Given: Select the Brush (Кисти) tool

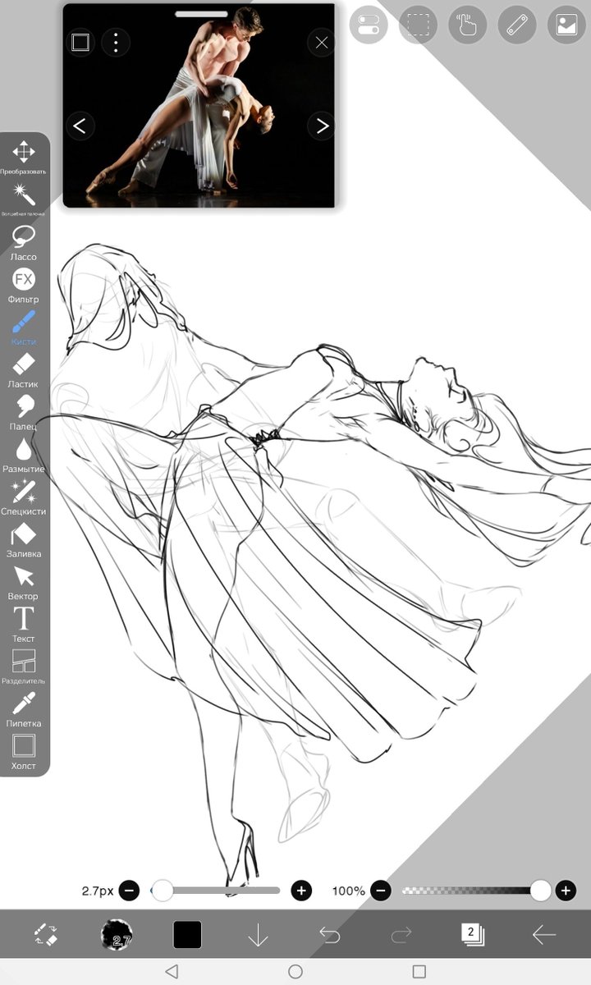Looking at the screenshot, I should point(24,327).
